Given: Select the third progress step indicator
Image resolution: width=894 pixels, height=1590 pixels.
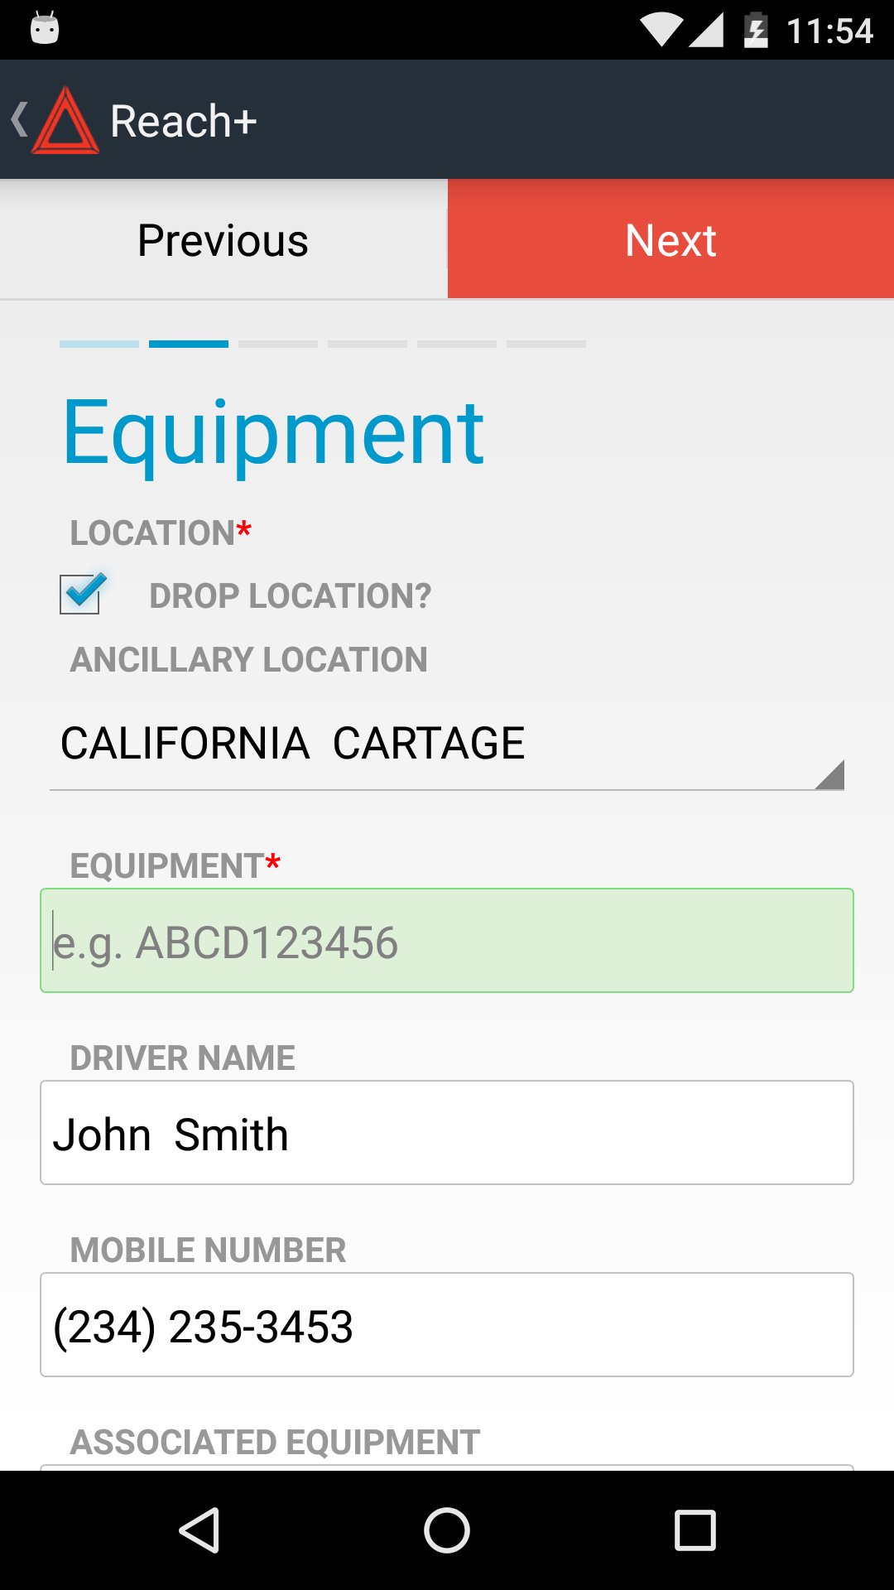Looking at the screenshot, I should 278,344.
